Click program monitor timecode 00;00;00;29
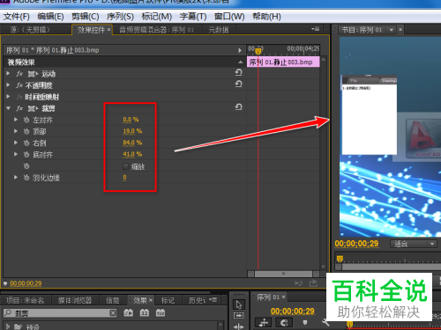This screenshot has width=441, height=330. [x=356, y=244]
